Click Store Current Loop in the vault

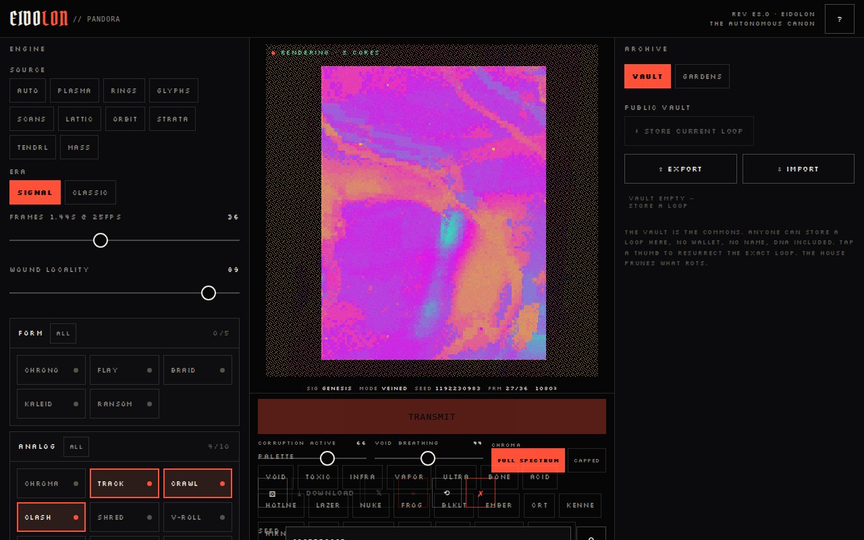pyautogui.click(x=689, y=131)
